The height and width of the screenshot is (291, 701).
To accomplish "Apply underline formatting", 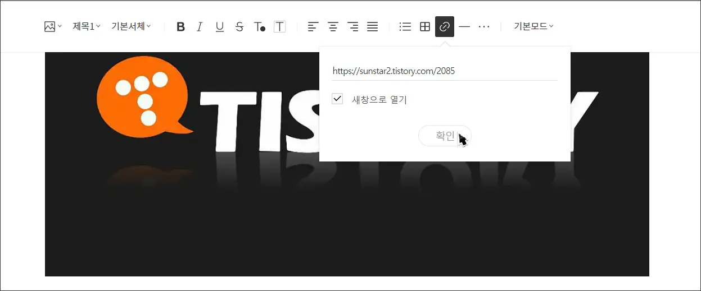I will [219, 26].
